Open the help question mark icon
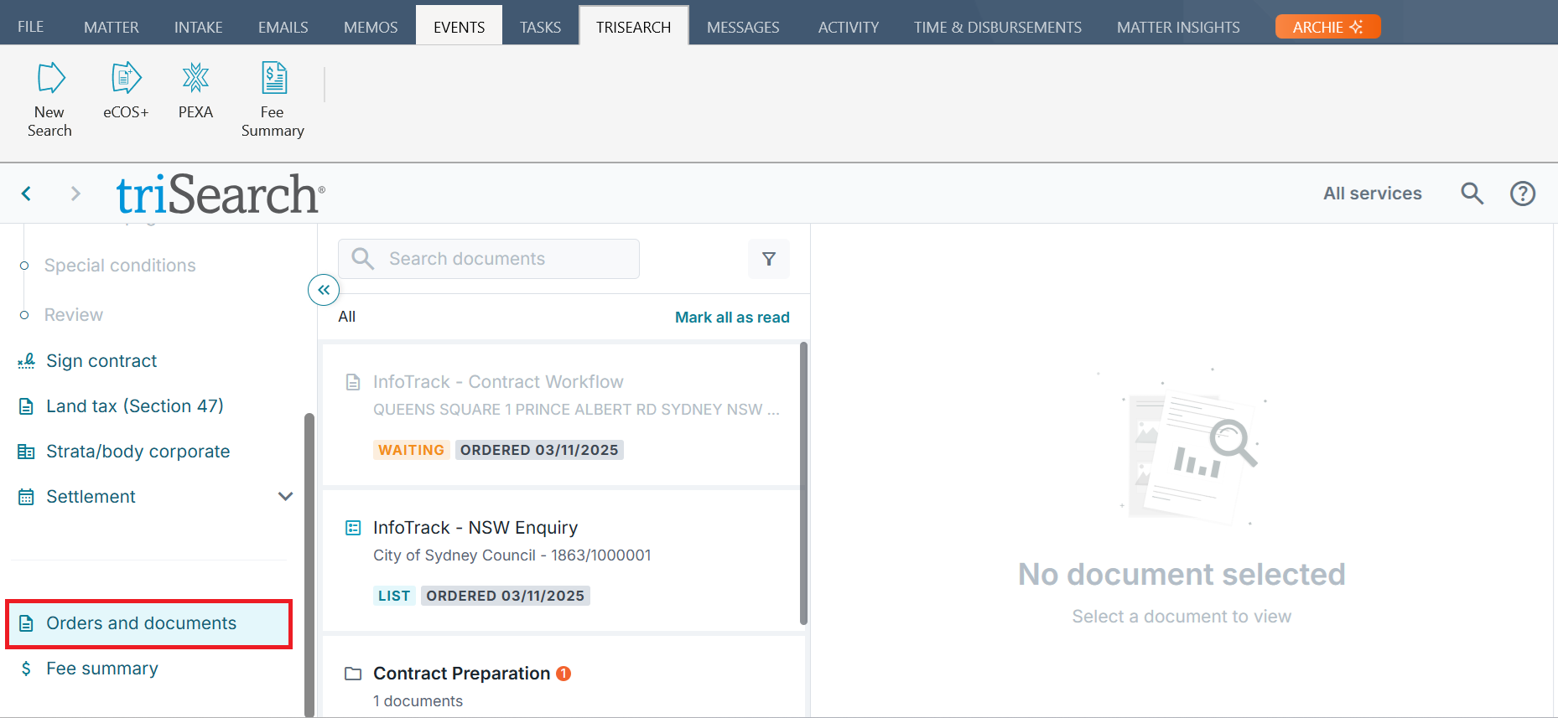This screenshot has width=1558, height=718. point(1523,194)
